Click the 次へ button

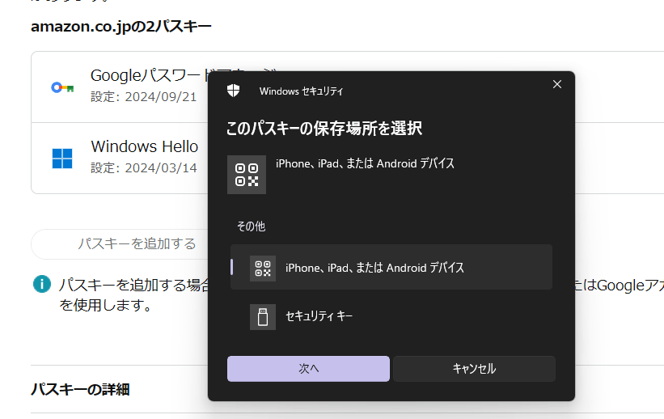tap(308, 369)
